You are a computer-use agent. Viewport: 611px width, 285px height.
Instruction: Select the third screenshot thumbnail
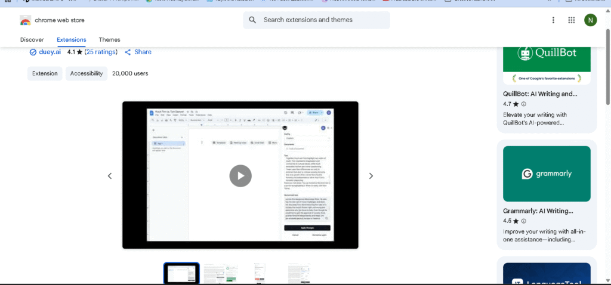(x=260, y=273)
